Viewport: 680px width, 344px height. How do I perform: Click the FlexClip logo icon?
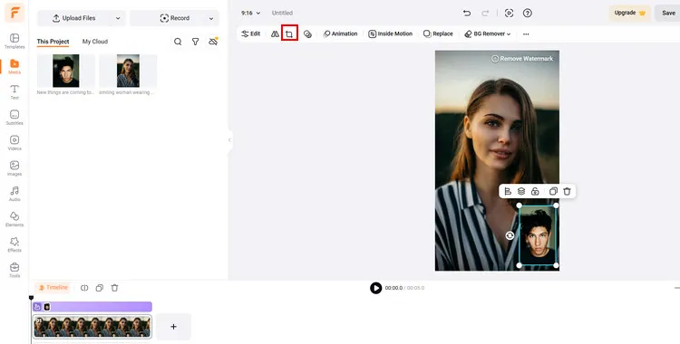(15, 13)
